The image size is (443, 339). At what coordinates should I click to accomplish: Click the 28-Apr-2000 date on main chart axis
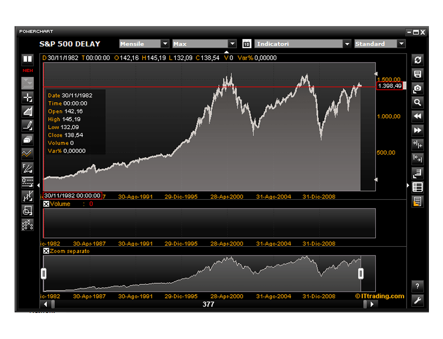(227, 197)
